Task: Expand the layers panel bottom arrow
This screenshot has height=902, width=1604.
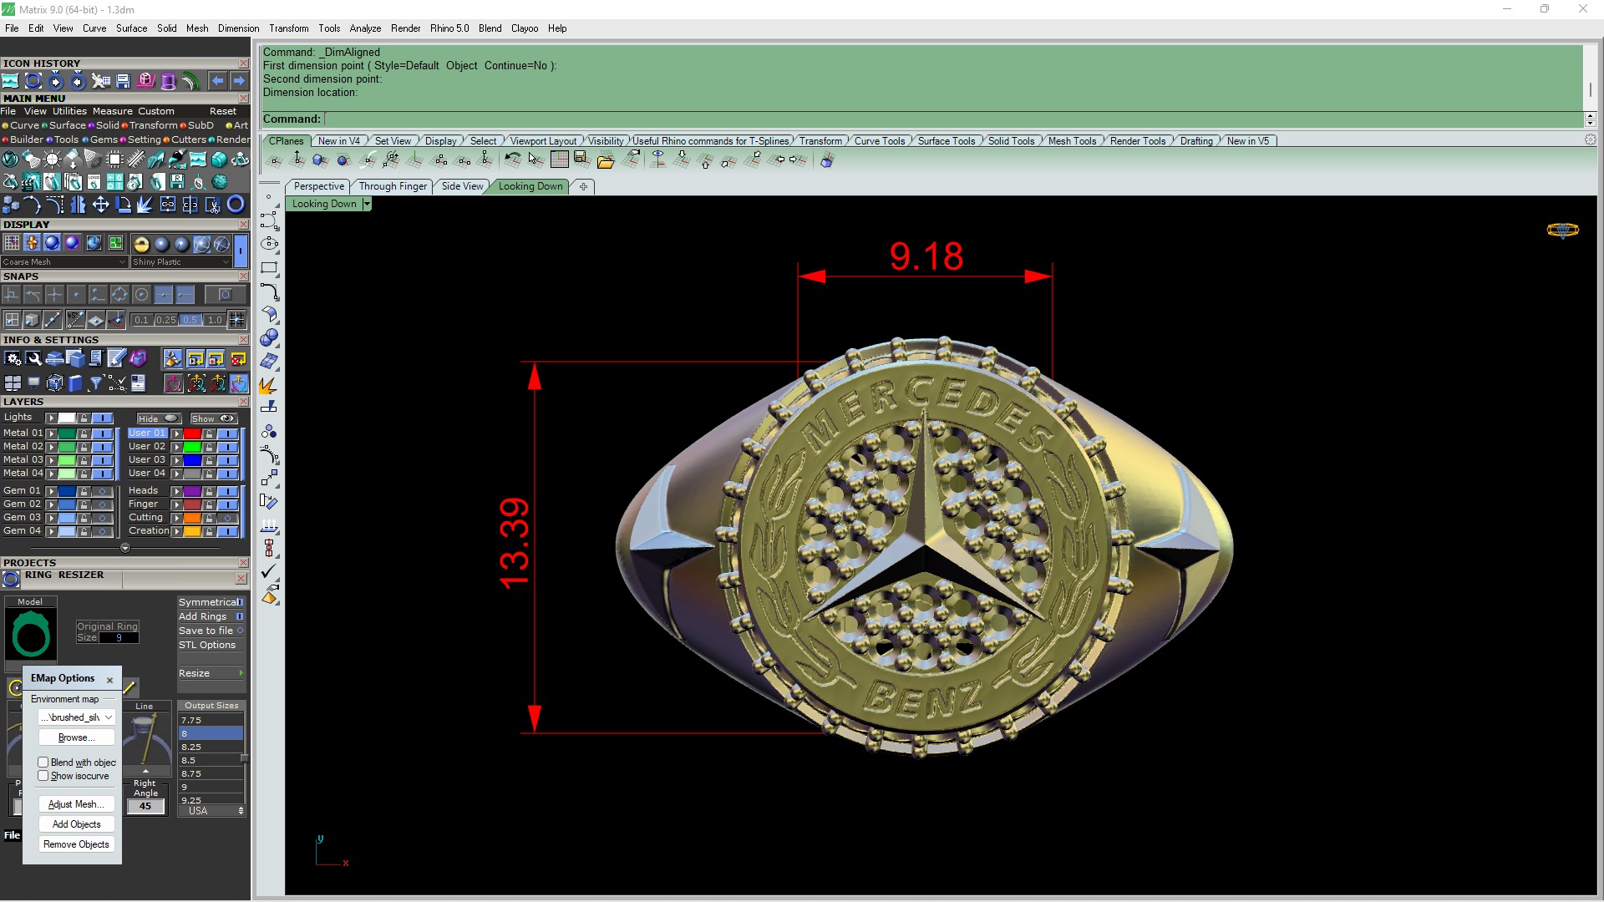Action: [x=125, y=549]
